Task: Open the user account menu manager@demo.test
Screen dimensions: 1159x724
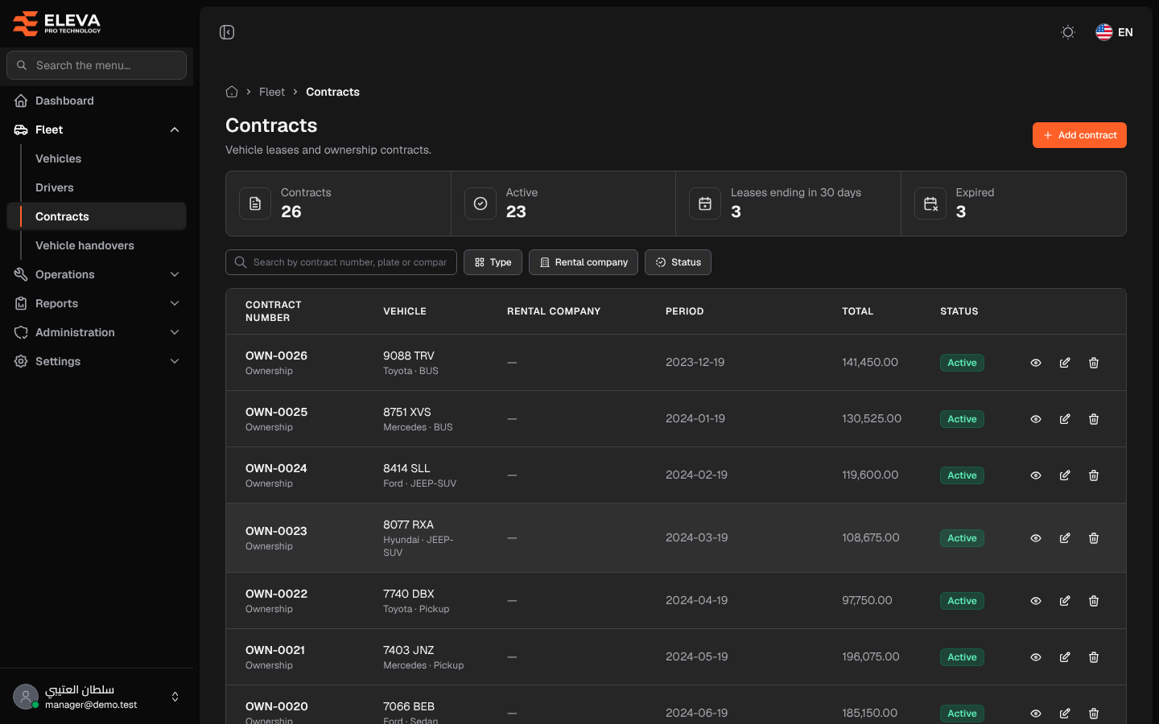Action: [x=97, y=697]
